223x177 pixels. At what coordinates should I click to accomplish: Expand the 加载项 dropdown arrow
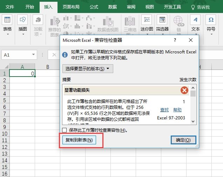tap(41, 34)
